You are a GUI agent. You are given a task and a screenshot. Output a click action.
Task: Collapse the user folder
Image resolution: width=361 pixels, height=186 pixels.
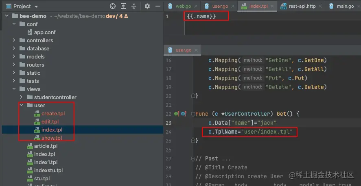(x=22, y=105)
